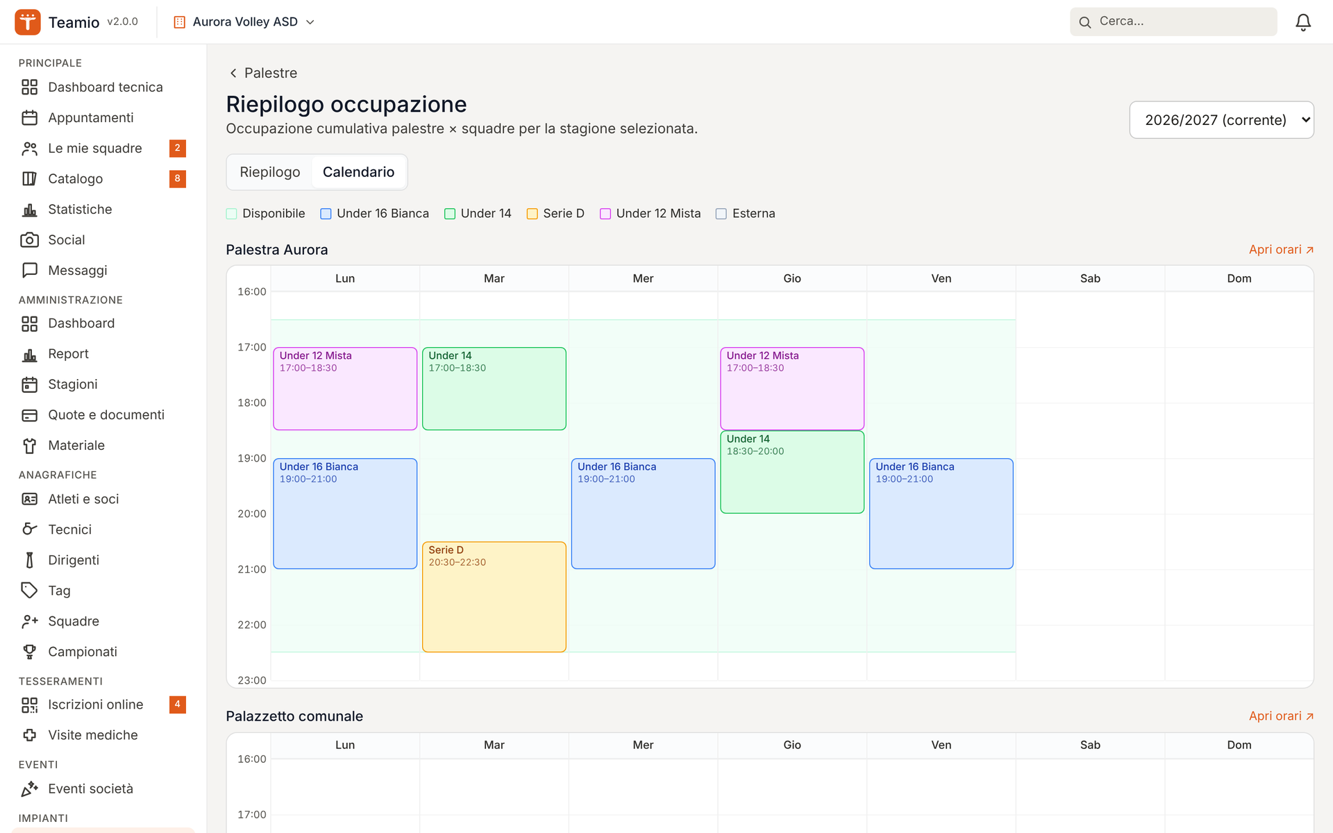Open the Campionati trophy icon
1333x833 pixels.
click(x=29, y=652)
